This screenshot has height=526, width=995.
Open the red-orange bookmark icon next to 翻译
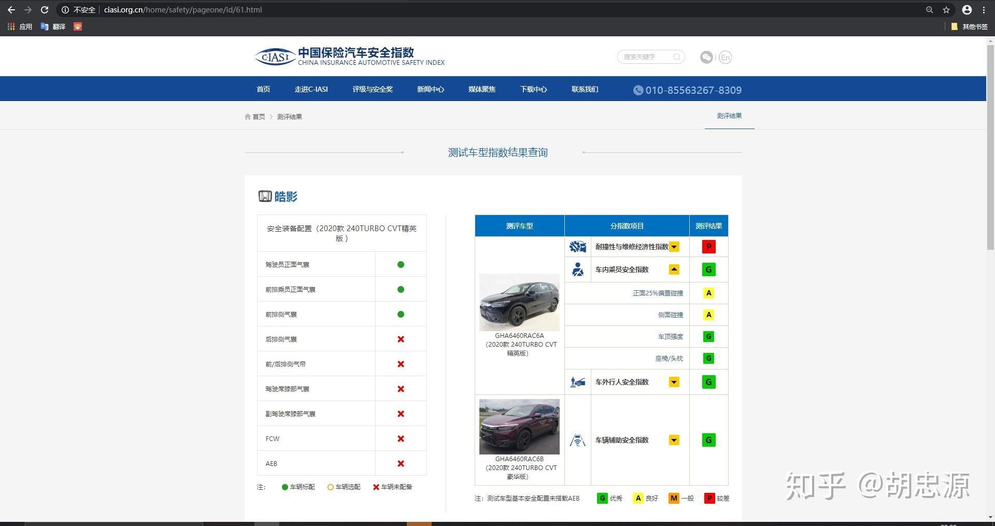78,26
